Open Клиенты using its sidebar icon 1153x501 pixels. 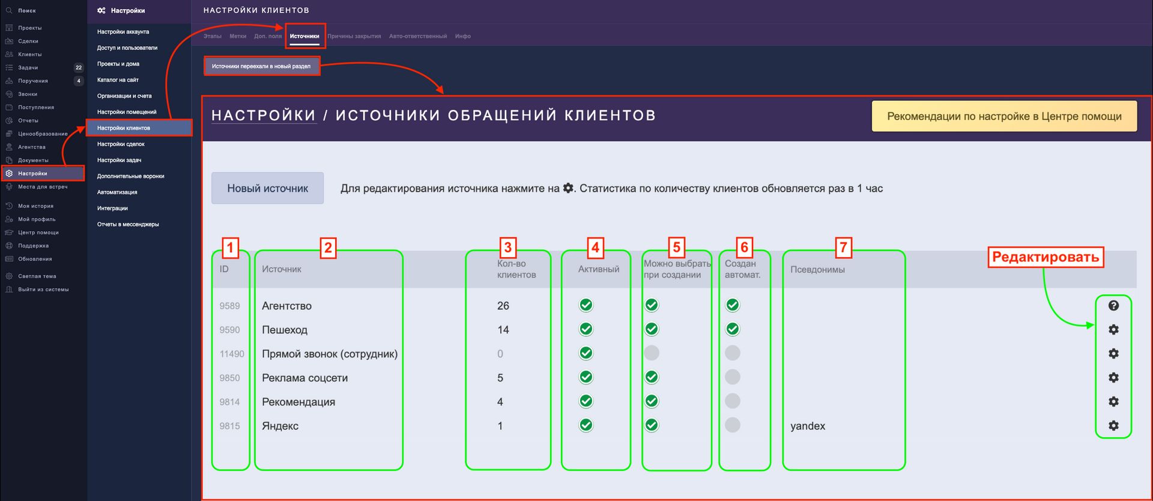(9, 54)
